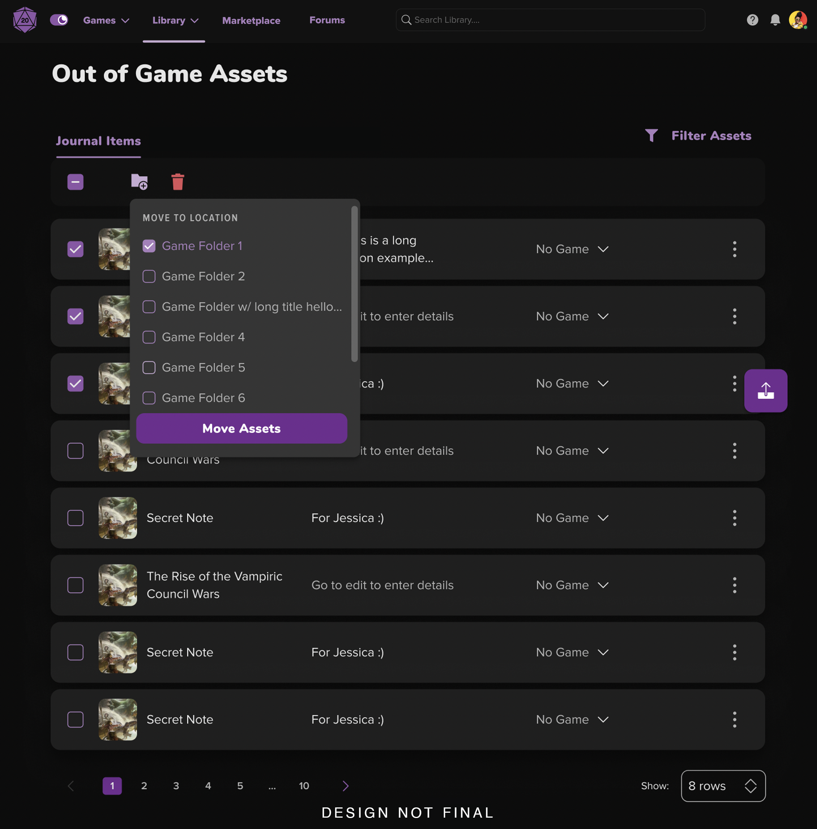Uncheck the Game Folder 1 checkbox
Image resolution: width=817 pixels, height=829 pixels.
(x=149, y=246)
